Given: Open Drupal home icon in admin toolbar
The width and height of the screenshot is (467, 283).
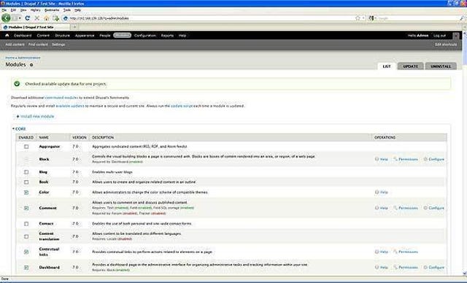Looking at the screenshot, I should coord(7,35).
